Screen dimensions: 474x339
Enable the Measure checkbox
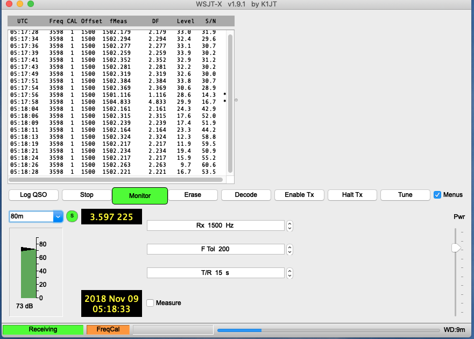(x=150, y=303)
